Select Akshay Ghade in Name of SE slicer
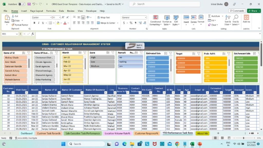 [15, 58]
